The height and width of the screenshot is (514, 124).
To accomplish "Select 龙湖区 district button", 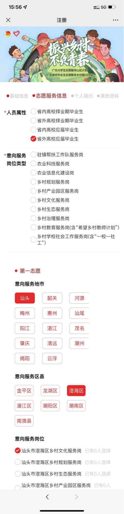I will [50, 391].
